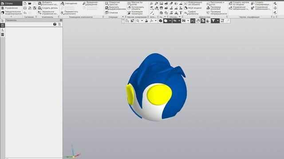Open the fx variables side-panel icon
The height and width of the screenshot is (159, 284).
point(3,30)
